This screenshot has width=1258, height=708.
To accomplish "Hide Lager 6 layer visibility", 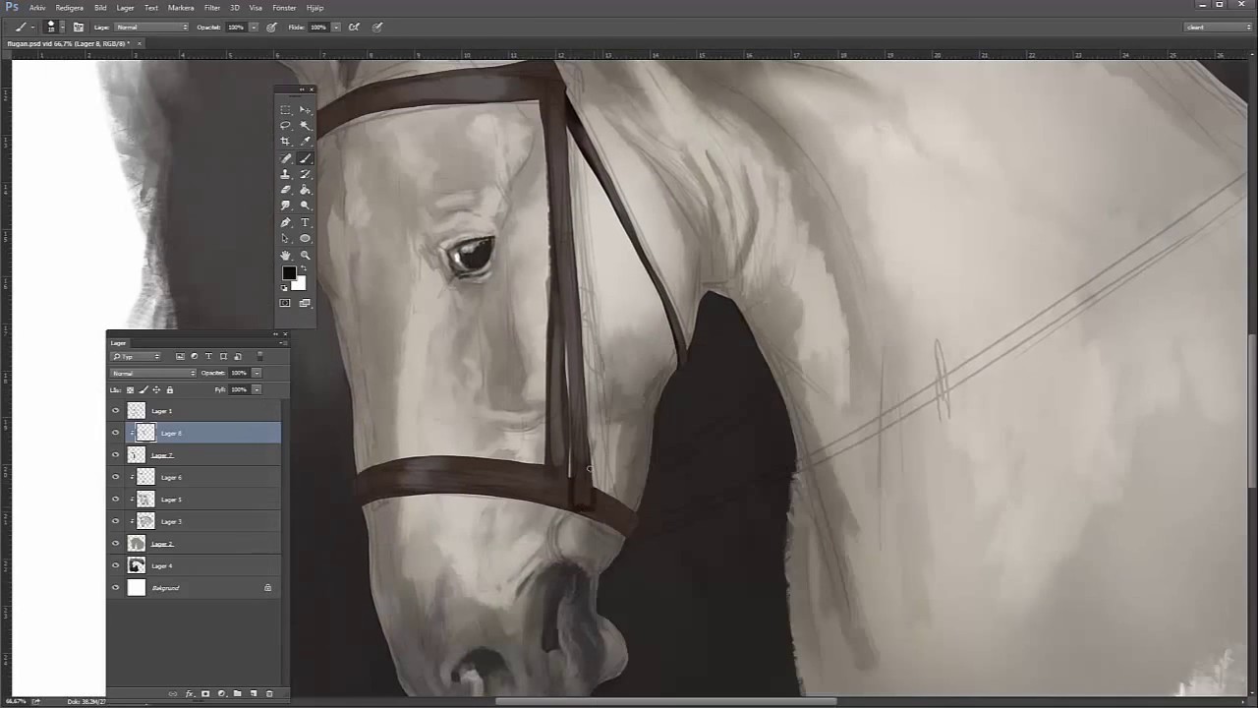I will (x=116, y=477).
